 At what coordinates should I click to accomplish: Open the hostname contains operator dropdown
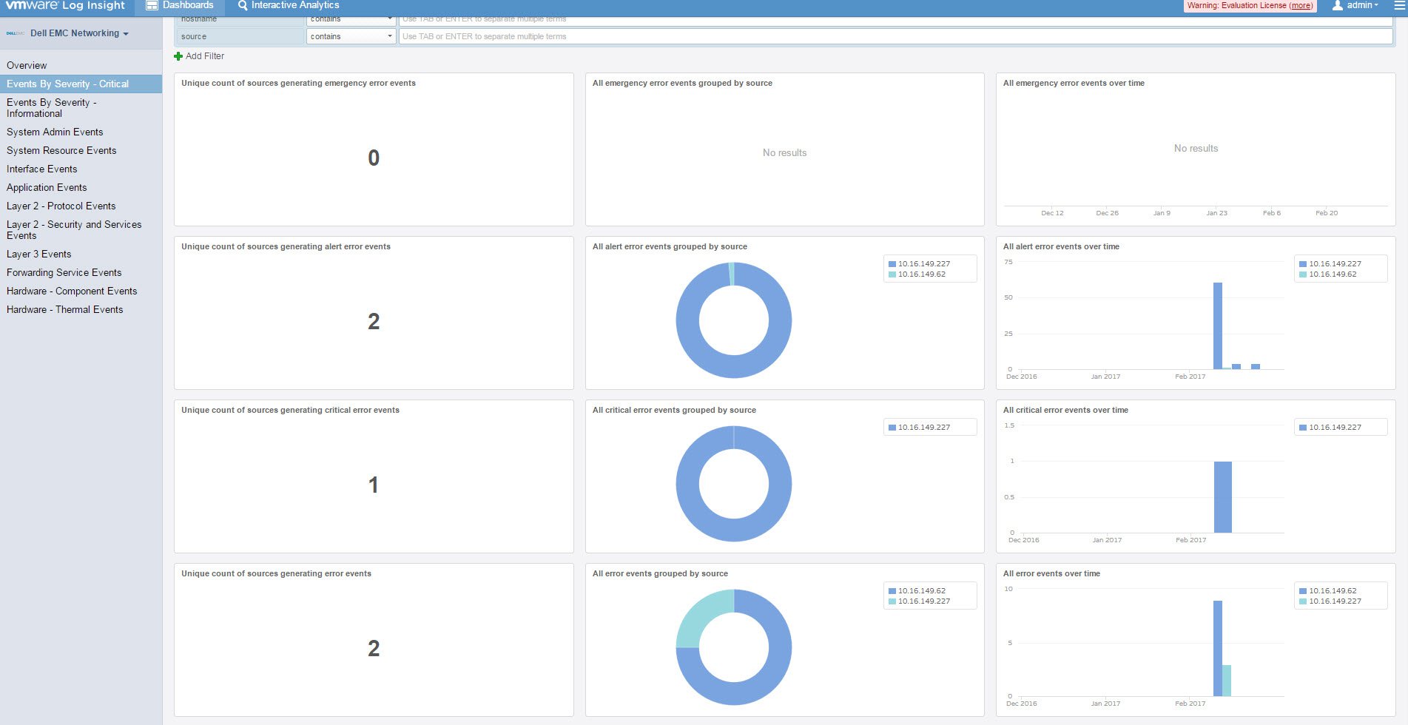click(349, 18)
